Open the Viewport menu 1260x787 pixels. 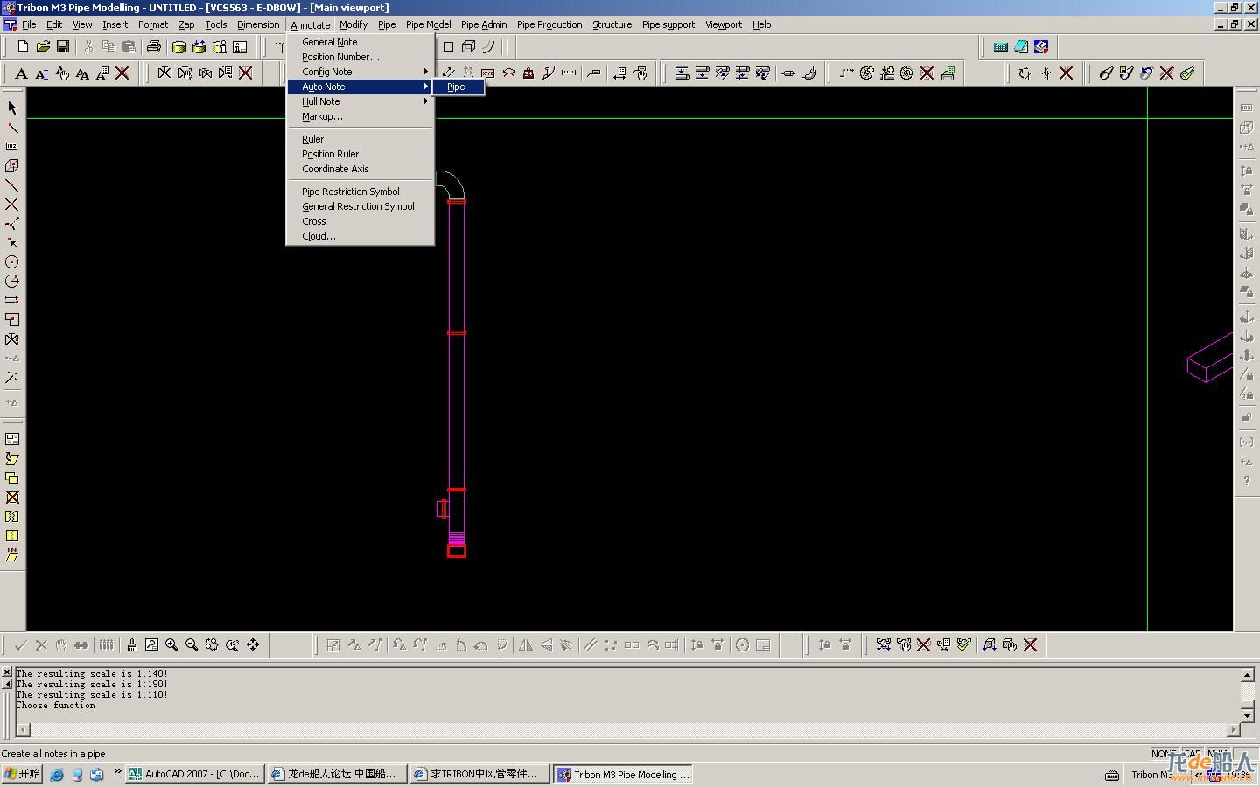pos(724,24)
